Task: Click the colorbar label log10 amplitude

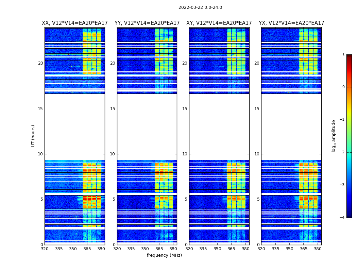Action: point(334,136)
